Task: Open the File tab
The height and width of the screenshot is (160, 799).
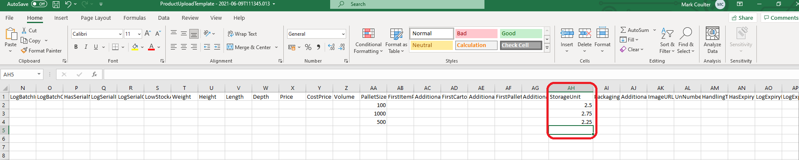Action: click(9, 18)
